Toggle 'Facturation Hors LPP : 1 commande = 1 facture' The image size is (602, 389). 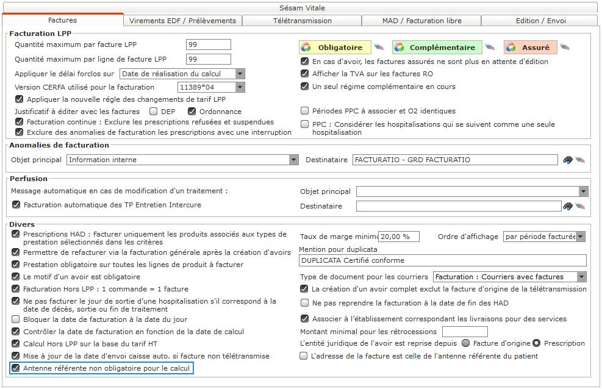pos(15,289)
